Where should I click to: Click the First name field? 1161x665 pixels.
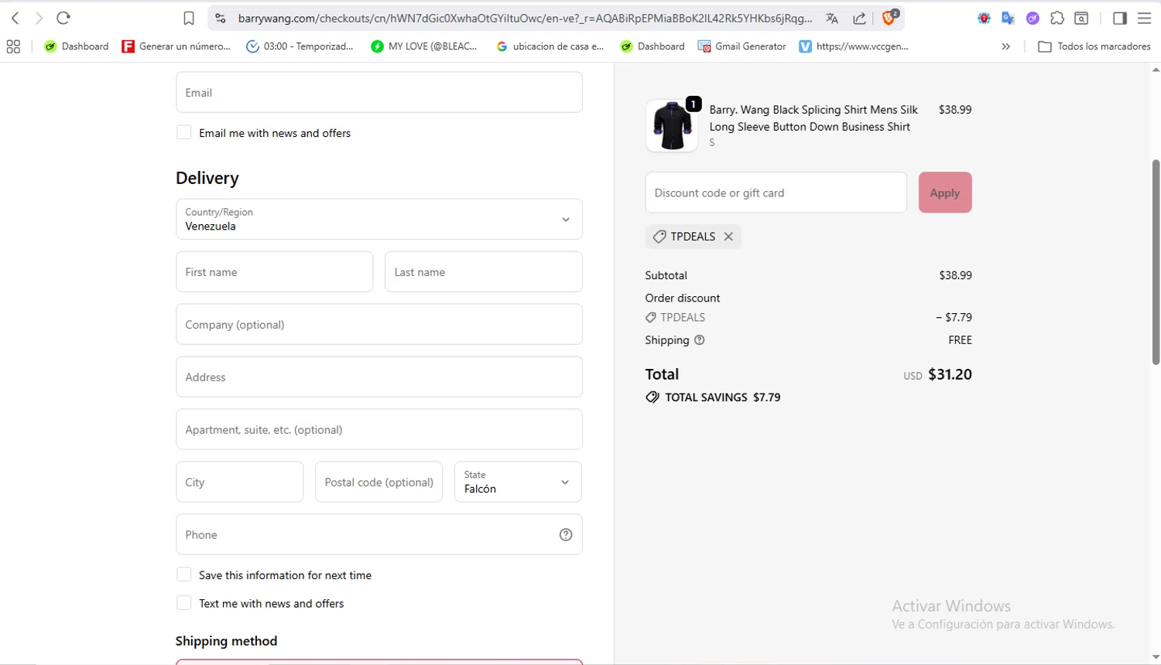[x=275, y=271]
